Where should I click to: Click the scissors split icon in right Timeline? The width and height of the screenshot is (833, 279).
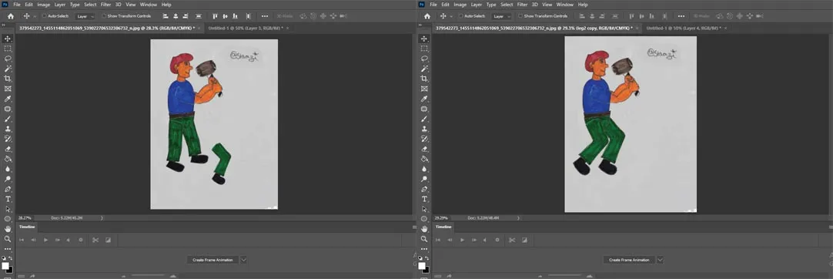point(512,240)
